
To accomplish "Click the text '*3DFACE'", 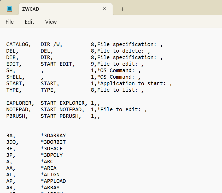I will click(52, 148).
